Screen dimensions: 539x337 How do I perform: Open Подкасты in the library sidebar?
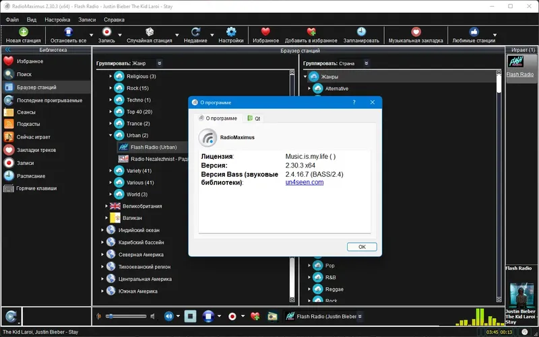[x=46, y=124]
